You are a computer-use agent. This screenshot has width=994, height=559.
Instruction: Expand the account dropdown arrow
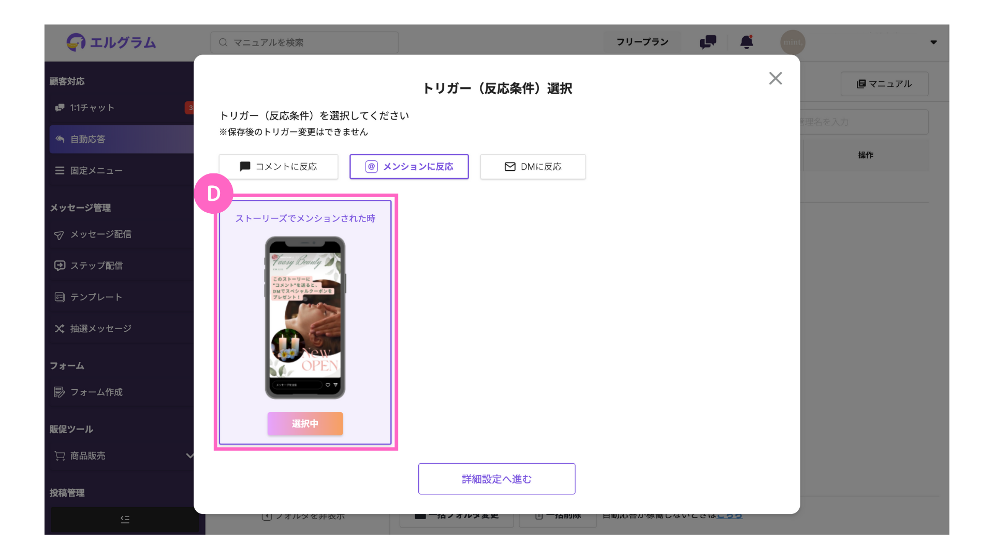click(933, 42)
